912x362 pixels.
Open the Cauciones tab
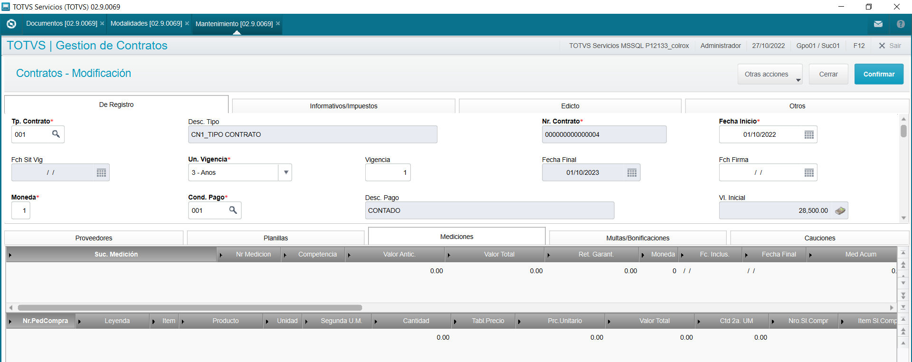click(x=819, y=238)
